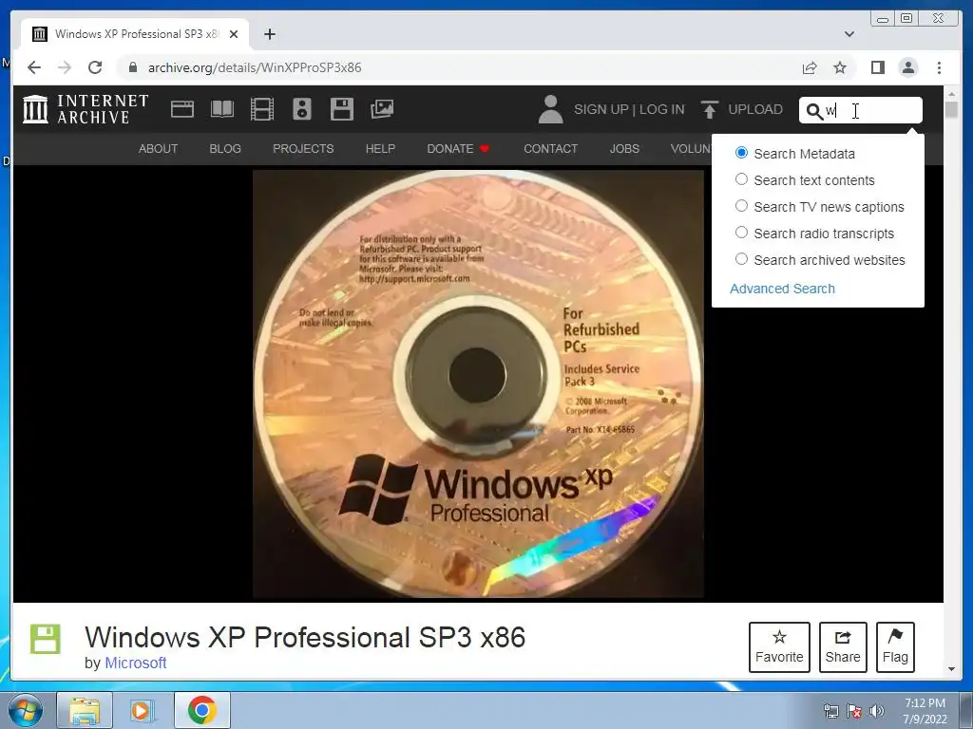Select Search archived websites option
Image resolution: width=973 pixels, height=729 pixels.
(x=741, y=259)
